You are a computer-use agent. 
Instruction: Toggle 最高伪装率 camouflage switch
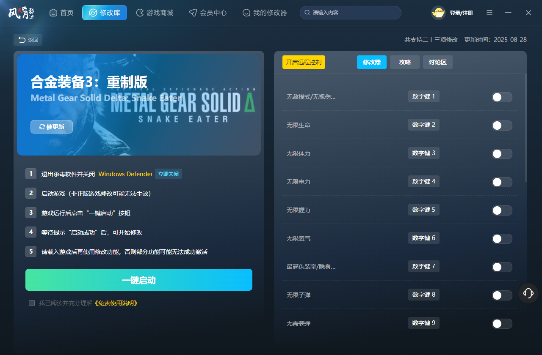[x=502, y=267]
